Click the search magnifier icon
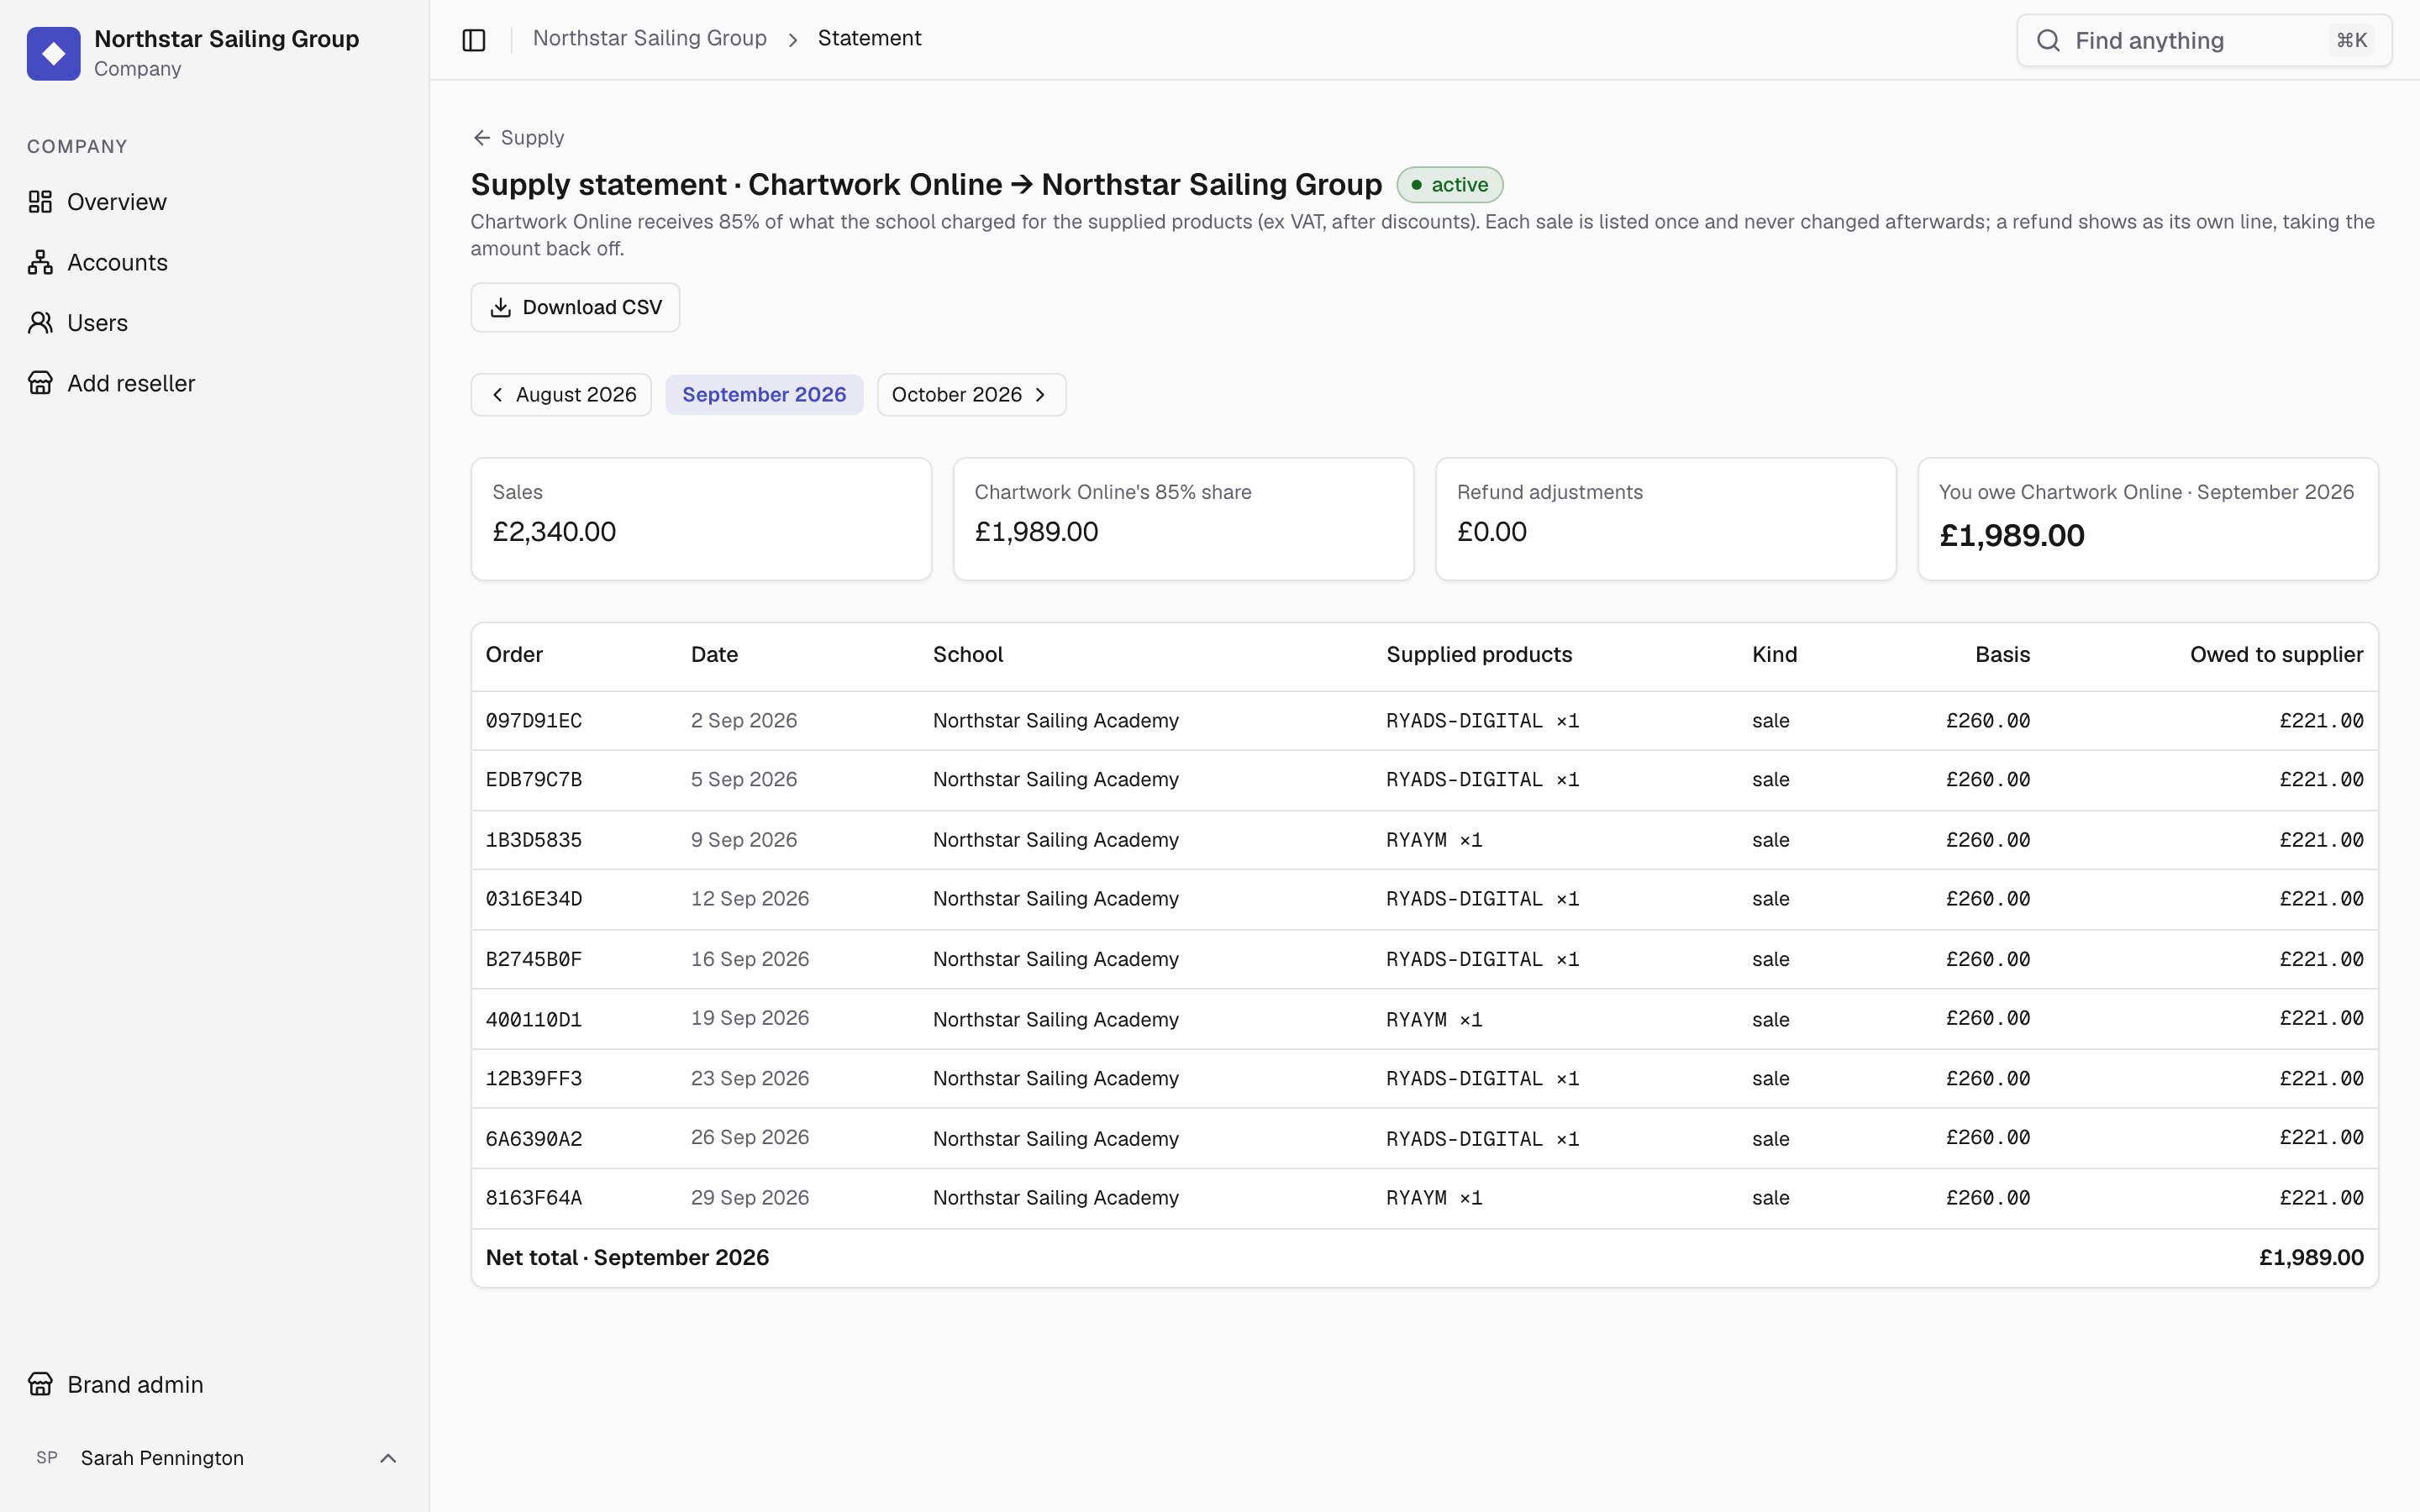This screenshot has height=1512, width=2420. click(2049, 40)
